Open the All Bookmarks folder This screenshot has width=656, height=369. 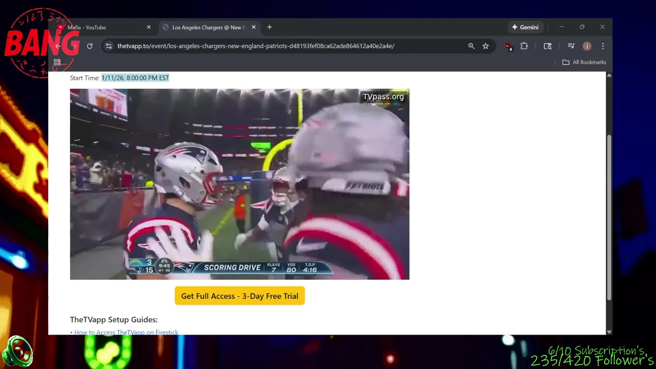coord(584,62)
